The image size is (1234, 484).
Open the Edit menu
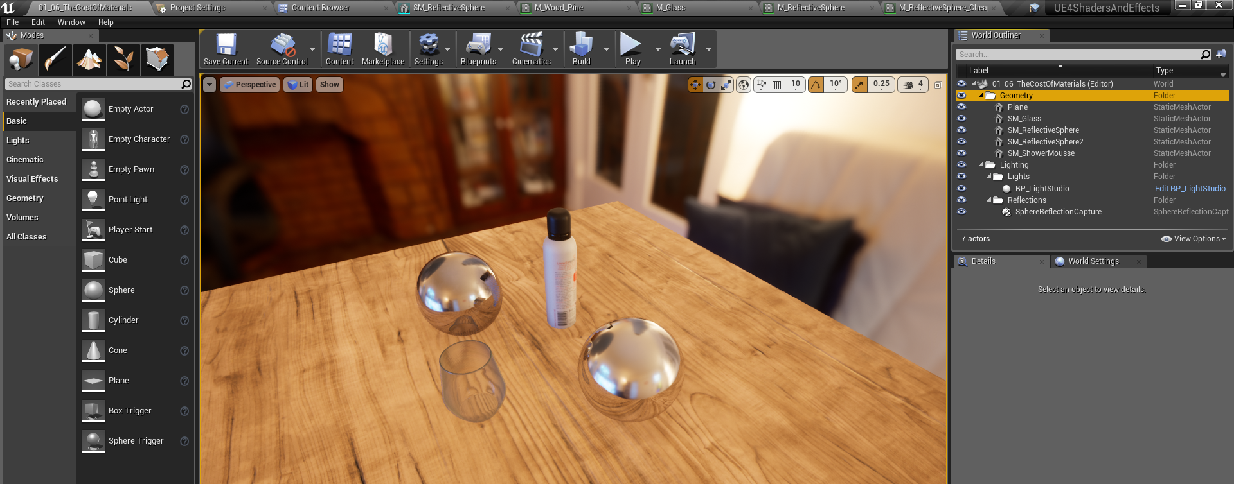(x=39, y=22)
